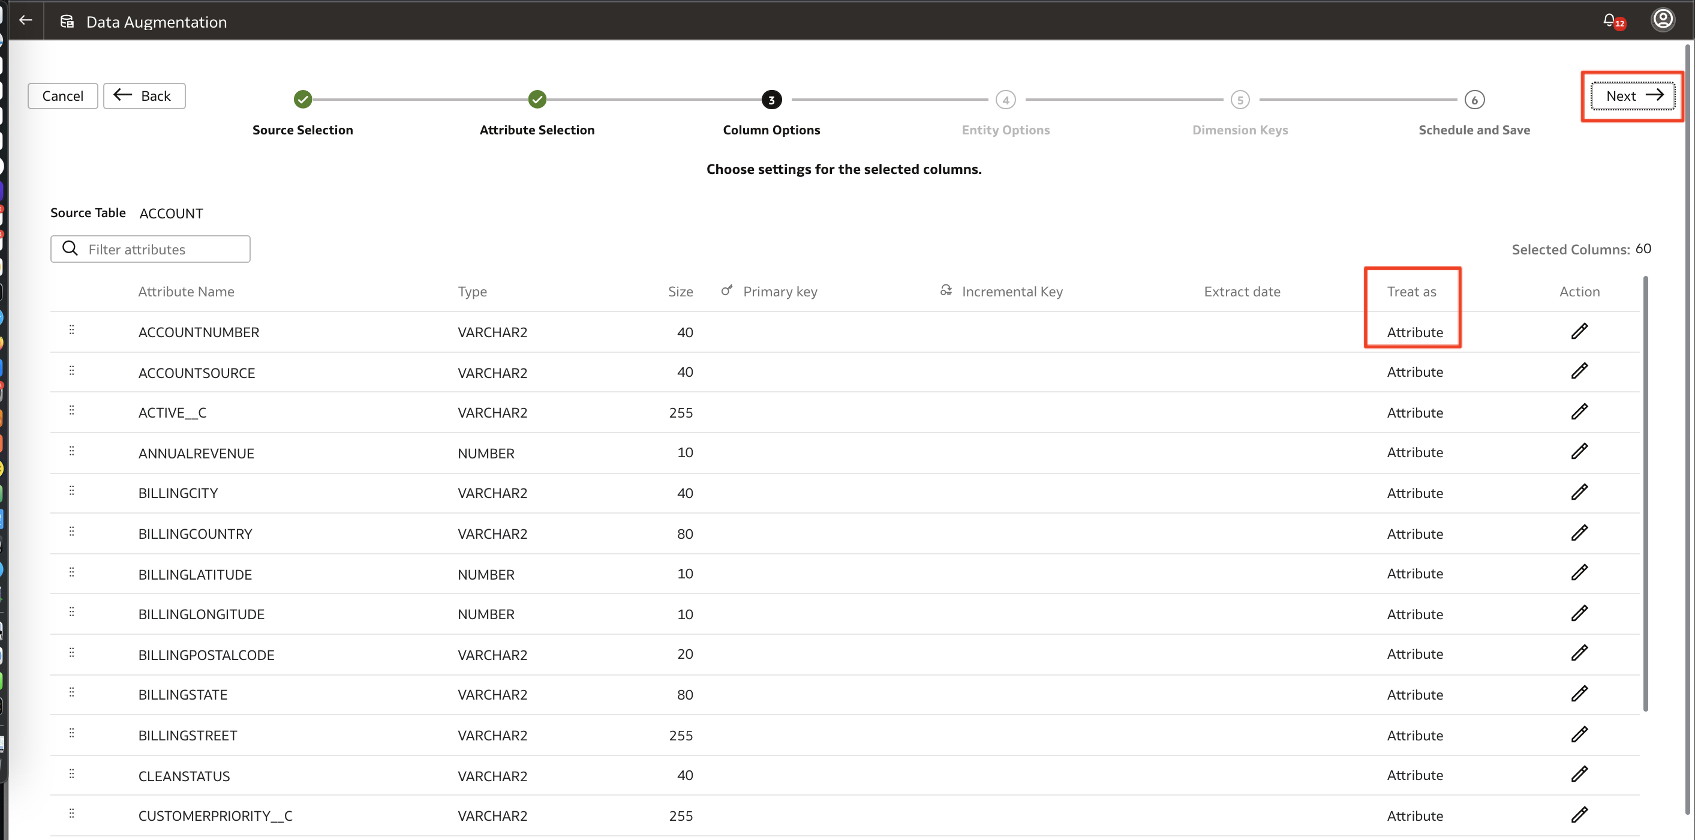
Task: Open the notifications bell
Action: [1610, 20]
